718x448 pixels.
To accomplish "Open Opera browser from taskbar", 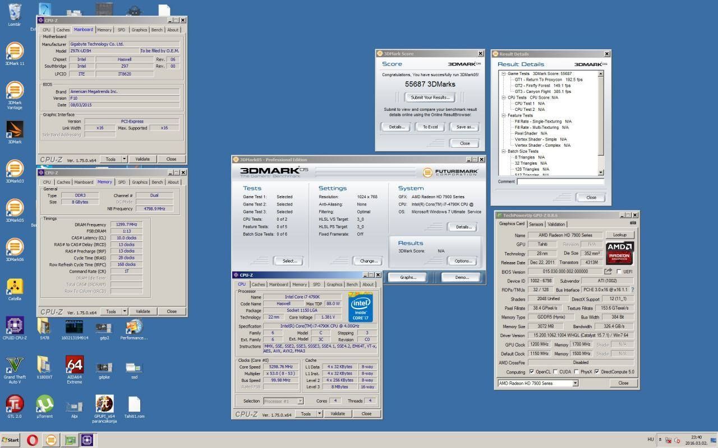I will click(x=33, y=440).
